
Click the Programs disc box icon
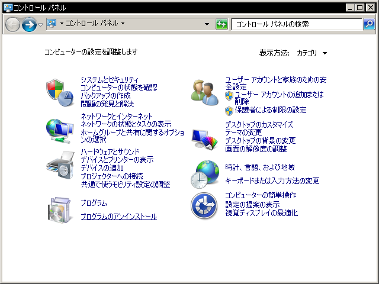coord(59,209)
